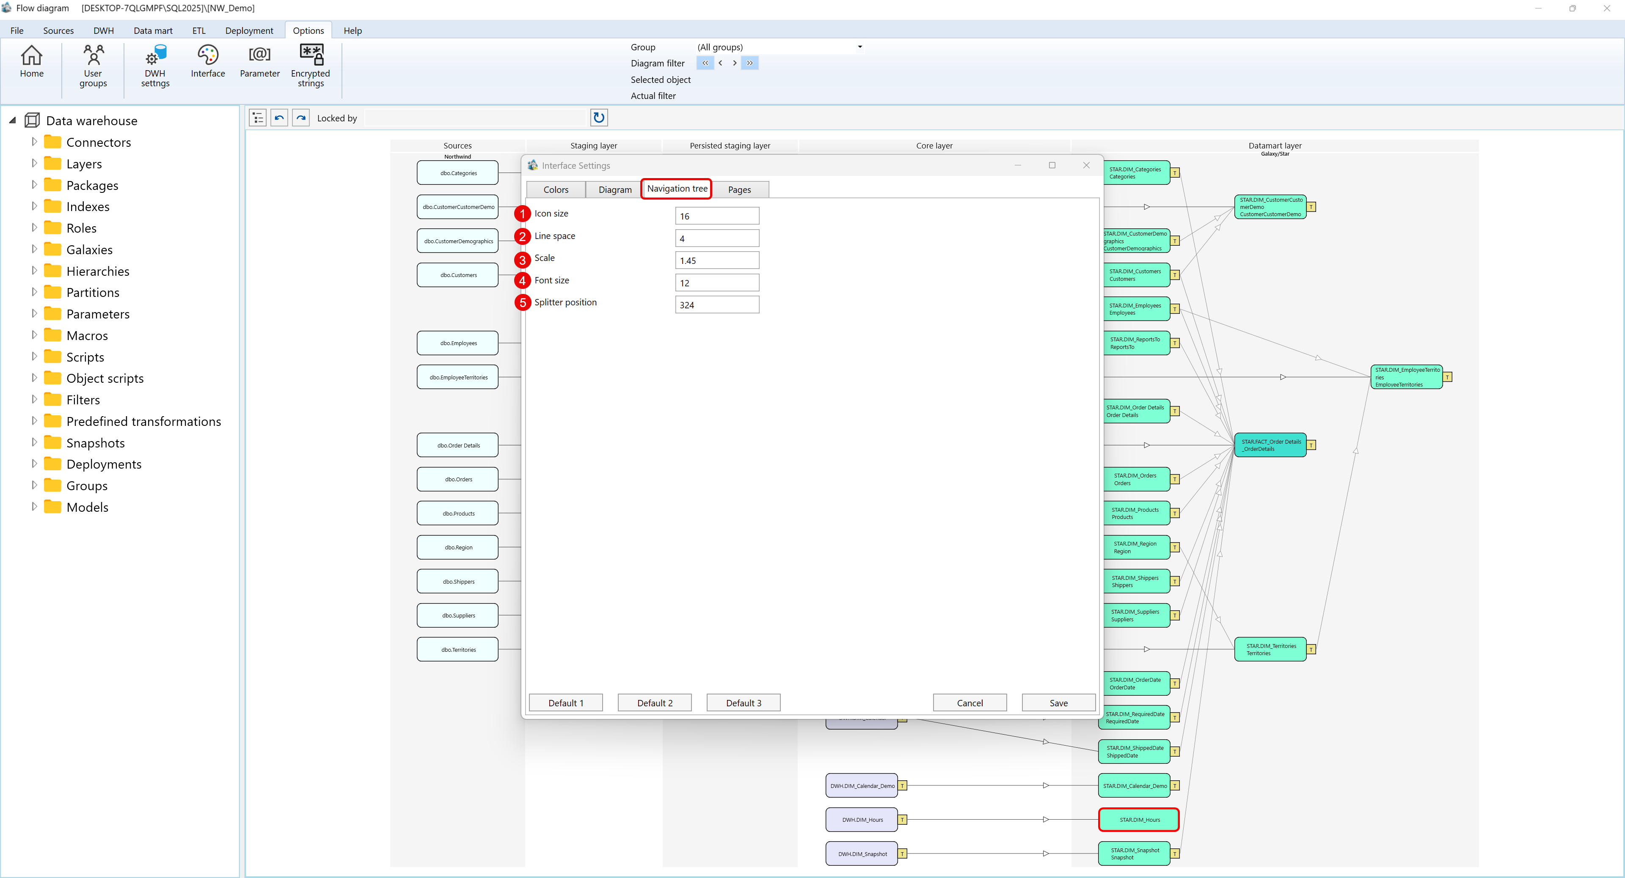The height and width of the screenshot is (878, 1625).
Task: Open User groups settings
Action: 93,65
